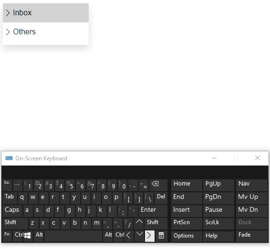This screenshot has height=249, width=270.
Task: Click the right arrow key
Action: 149,236
